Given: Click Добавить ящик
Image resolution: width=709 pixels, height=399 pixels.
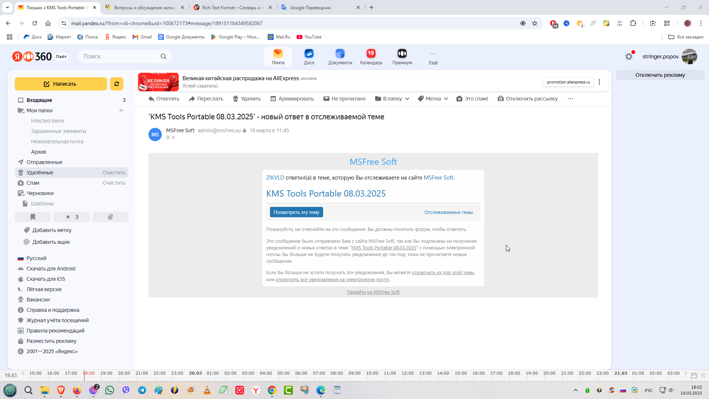Looking at the screenshot, I should (x=51, y=242).
